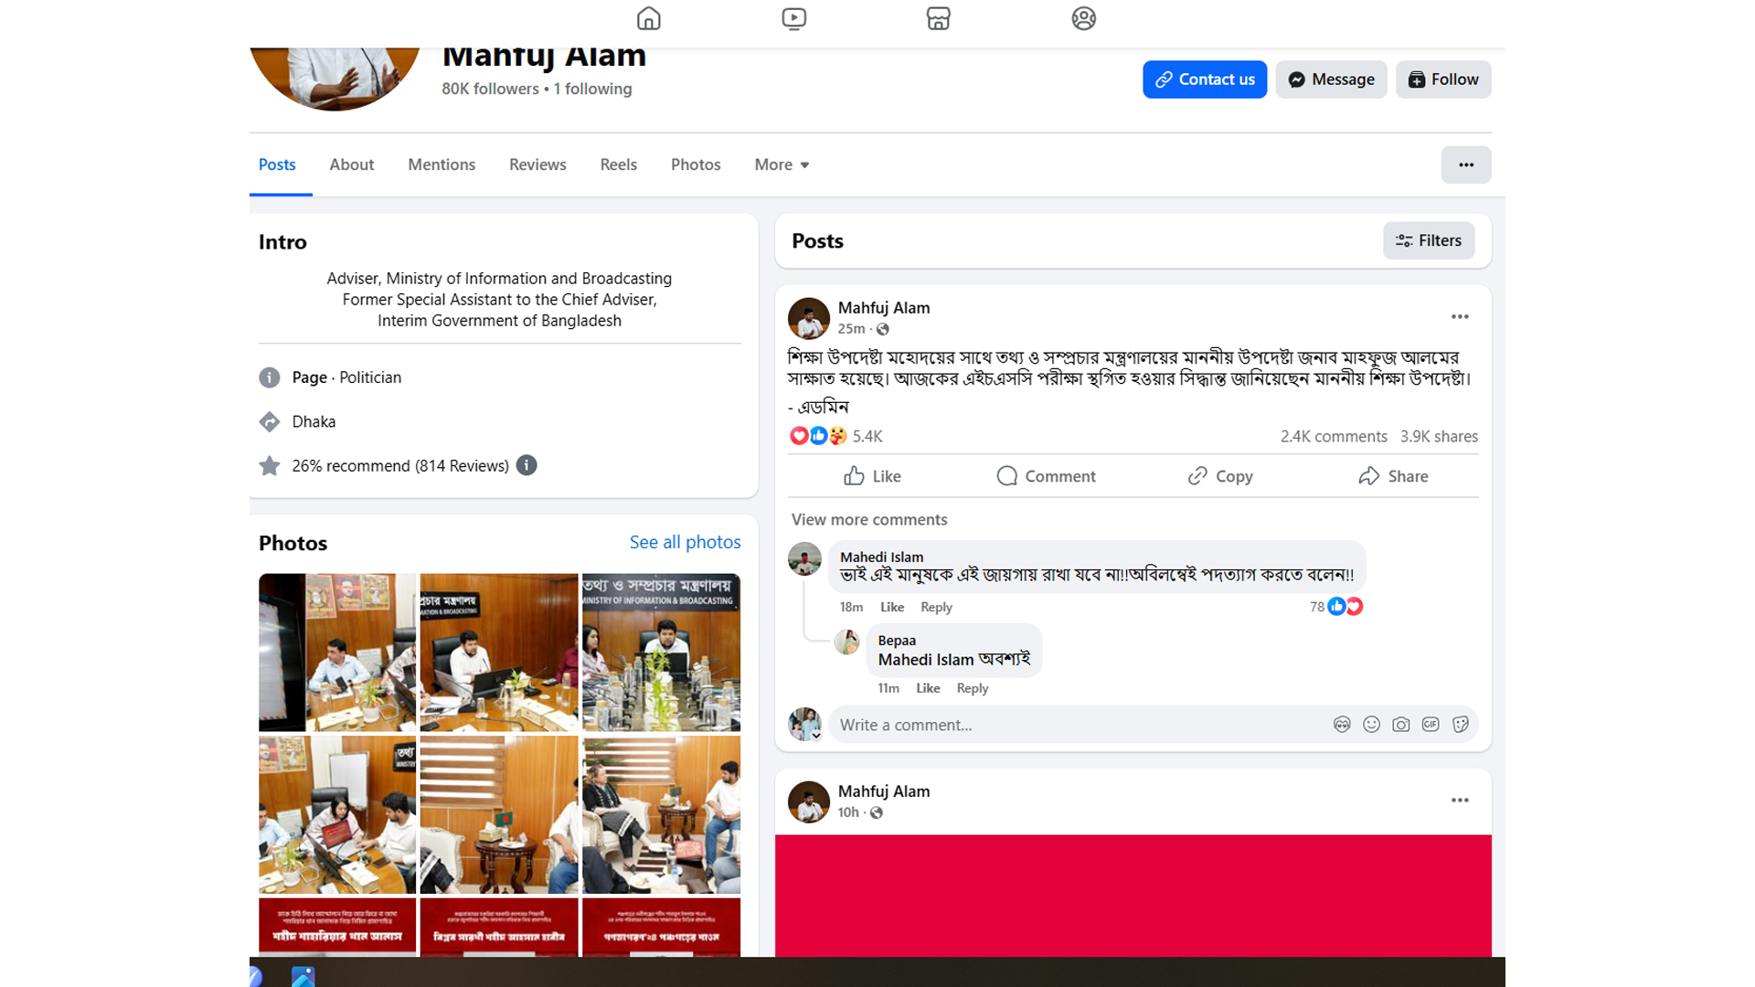Open Bepaa commenter profile name

897,640
